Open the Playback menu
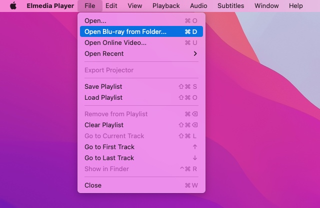 point(166,6)
